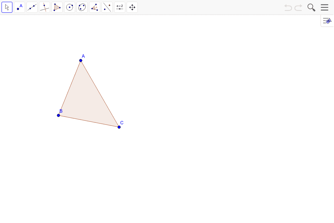Click vertex point A of triangle
This screenshot has height=223, width=334.
click(81, 60)
